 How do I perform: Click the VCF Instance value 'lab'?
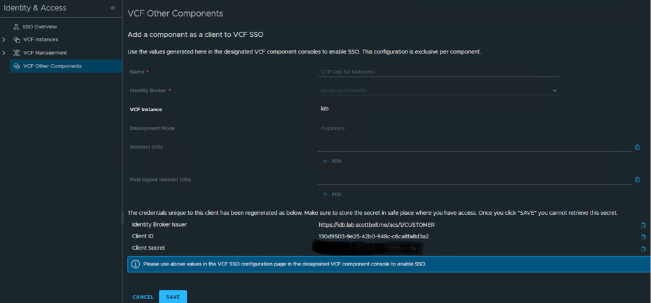325,109
